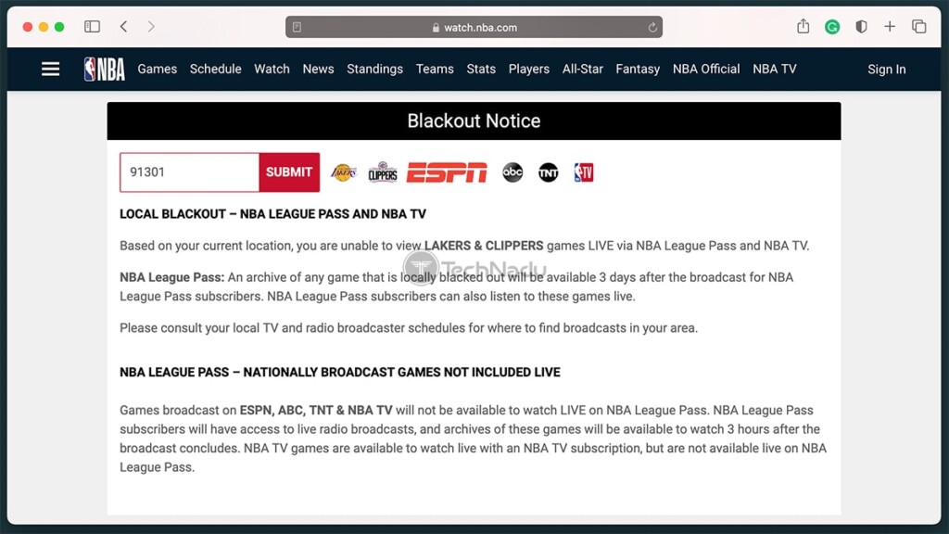Click the Sign In link
Image resolution: width=949 pixels, height=534 pixels.
click(887, 69)
